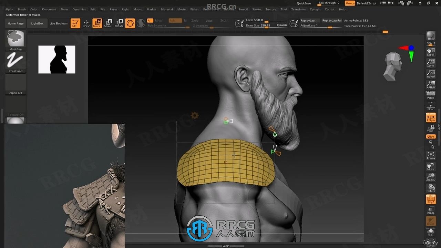Switch to Rotate mode icon in top shelf

click(x=119, y=23)
